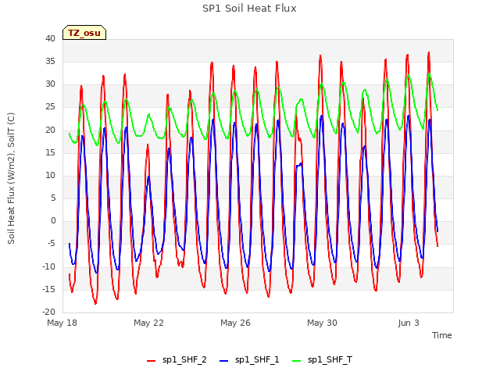Click the 25 y-axis tick label
Screen dimensions: 500x375
[50, 107]
